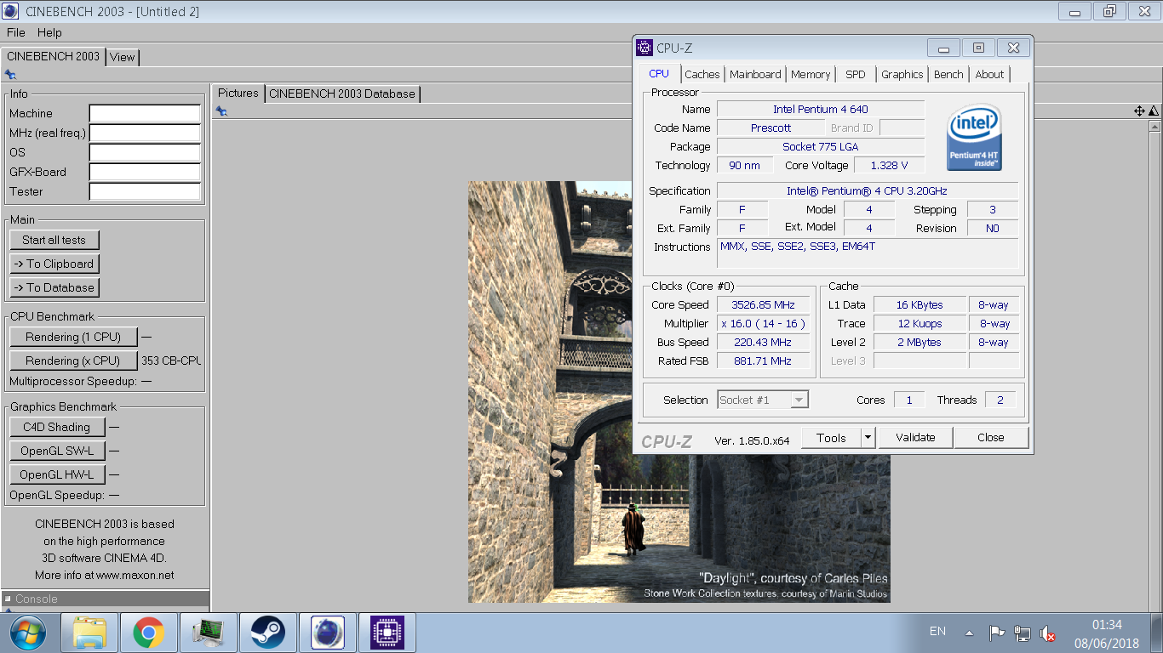Screen dimensions: 1163x653
Task: Click the Tester input field
Action: 145,192
